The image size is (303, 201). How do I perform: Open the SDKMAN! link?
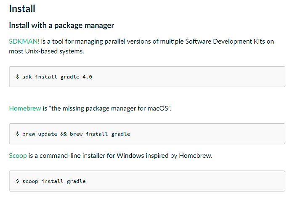tap(24, 42)
